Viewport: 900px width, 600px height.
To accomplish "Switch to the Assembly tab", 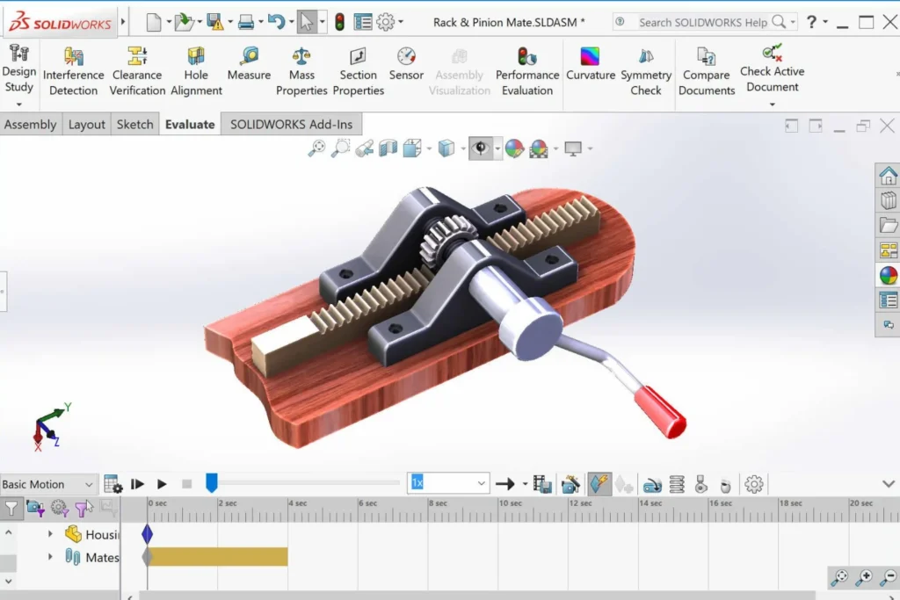I will [x=31, y=125].
